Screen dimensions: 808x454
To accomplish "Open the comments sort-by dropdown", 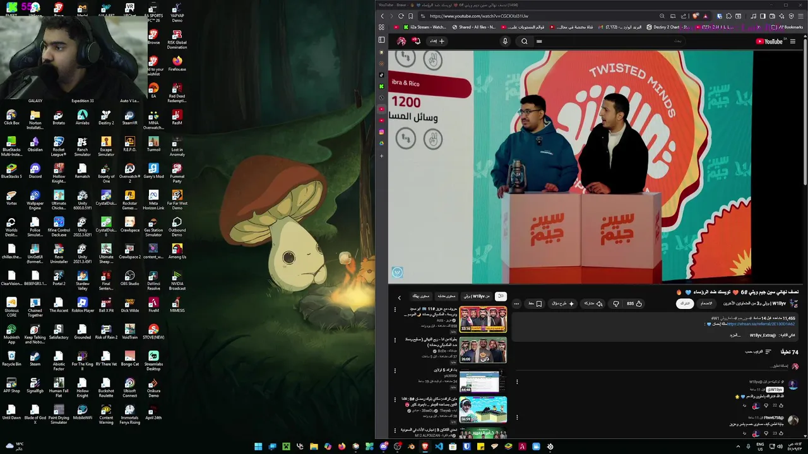I will tap(758, 352).
